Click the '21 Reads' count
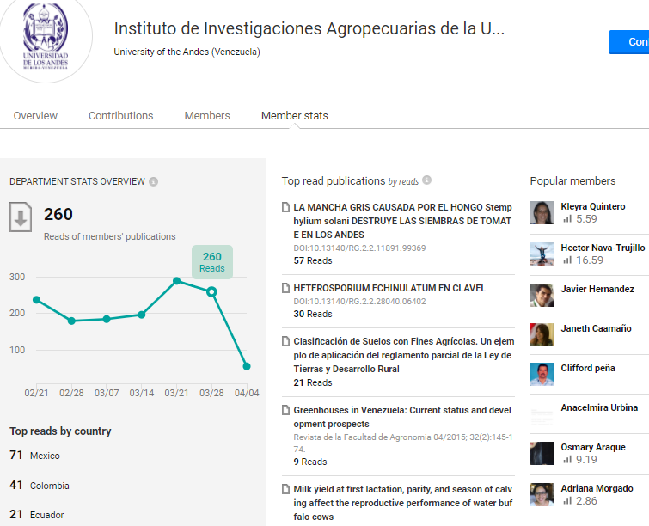 (313, 382)
